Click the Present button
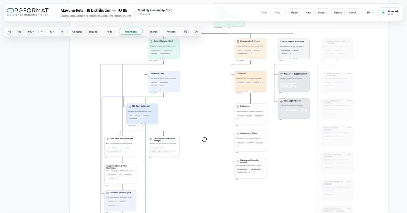Image resolution: width=407 pixels, height=213 pixels. pos(171,32)
